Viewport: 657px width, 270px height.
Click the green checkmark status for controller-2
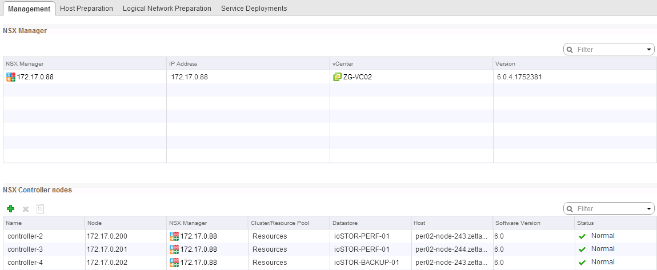point(582,236)
